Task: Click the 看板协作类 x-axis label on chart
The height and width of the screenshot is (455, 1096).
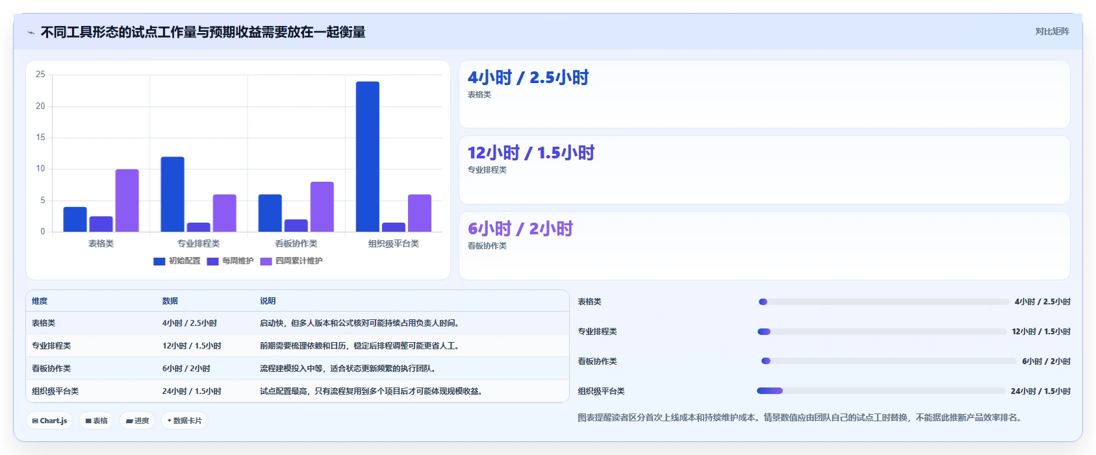Action: point(296,243)
